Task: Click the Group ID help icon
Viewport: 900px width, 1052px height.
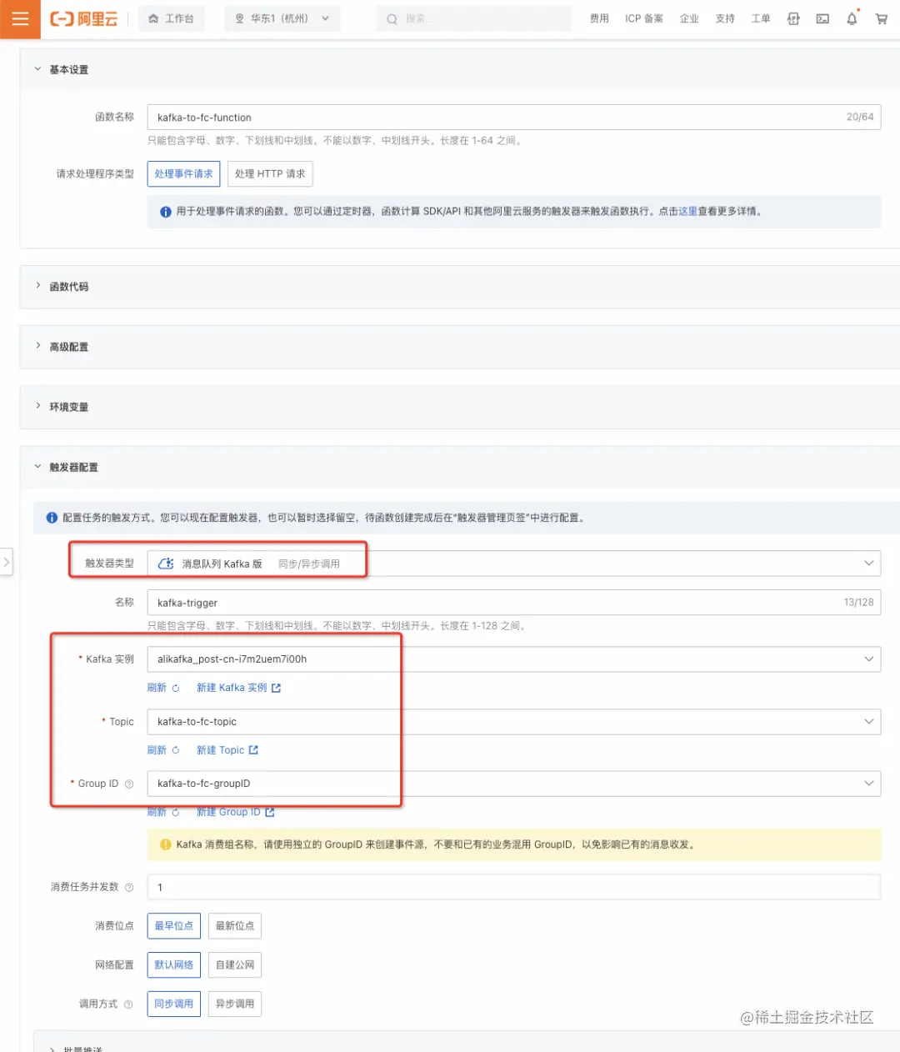Action: (x=129, y=784)
